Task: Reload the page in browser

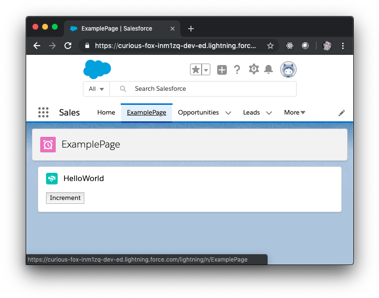Action: 68,46
